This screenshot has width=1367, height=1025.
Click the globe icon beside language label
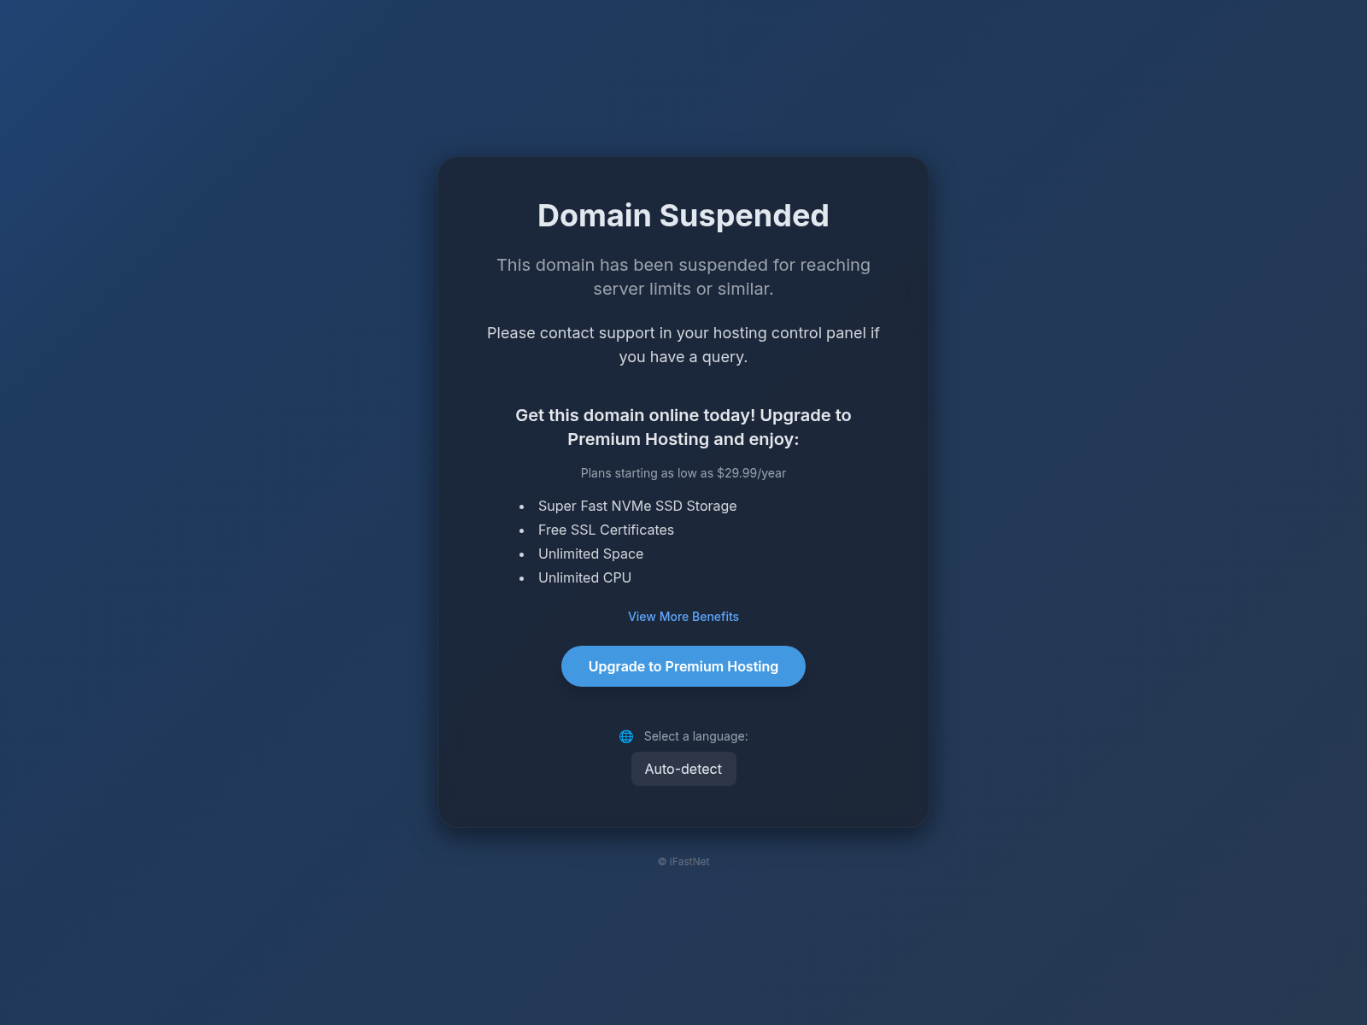coord(626,736)
